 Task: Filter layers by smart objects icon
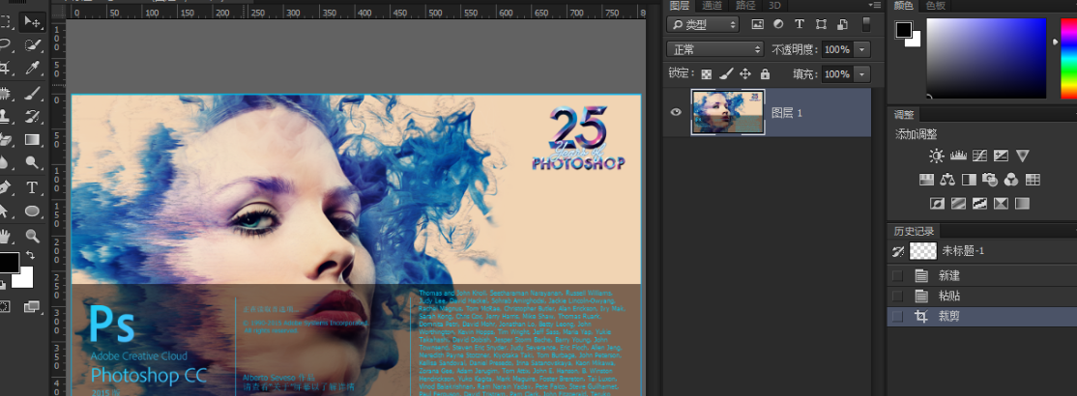[x=842, y=24]
